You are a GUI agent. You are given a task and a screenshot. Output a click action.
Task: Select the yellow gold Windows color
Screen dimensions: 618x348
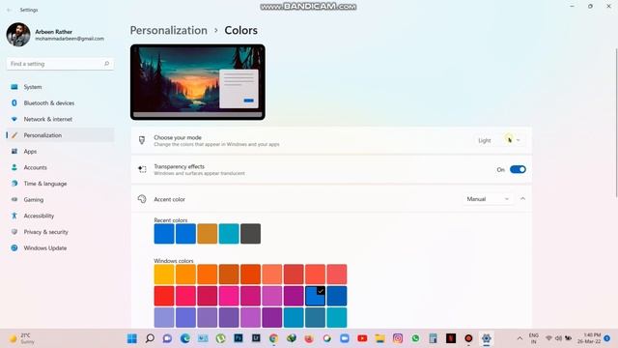tap(164, 275)
